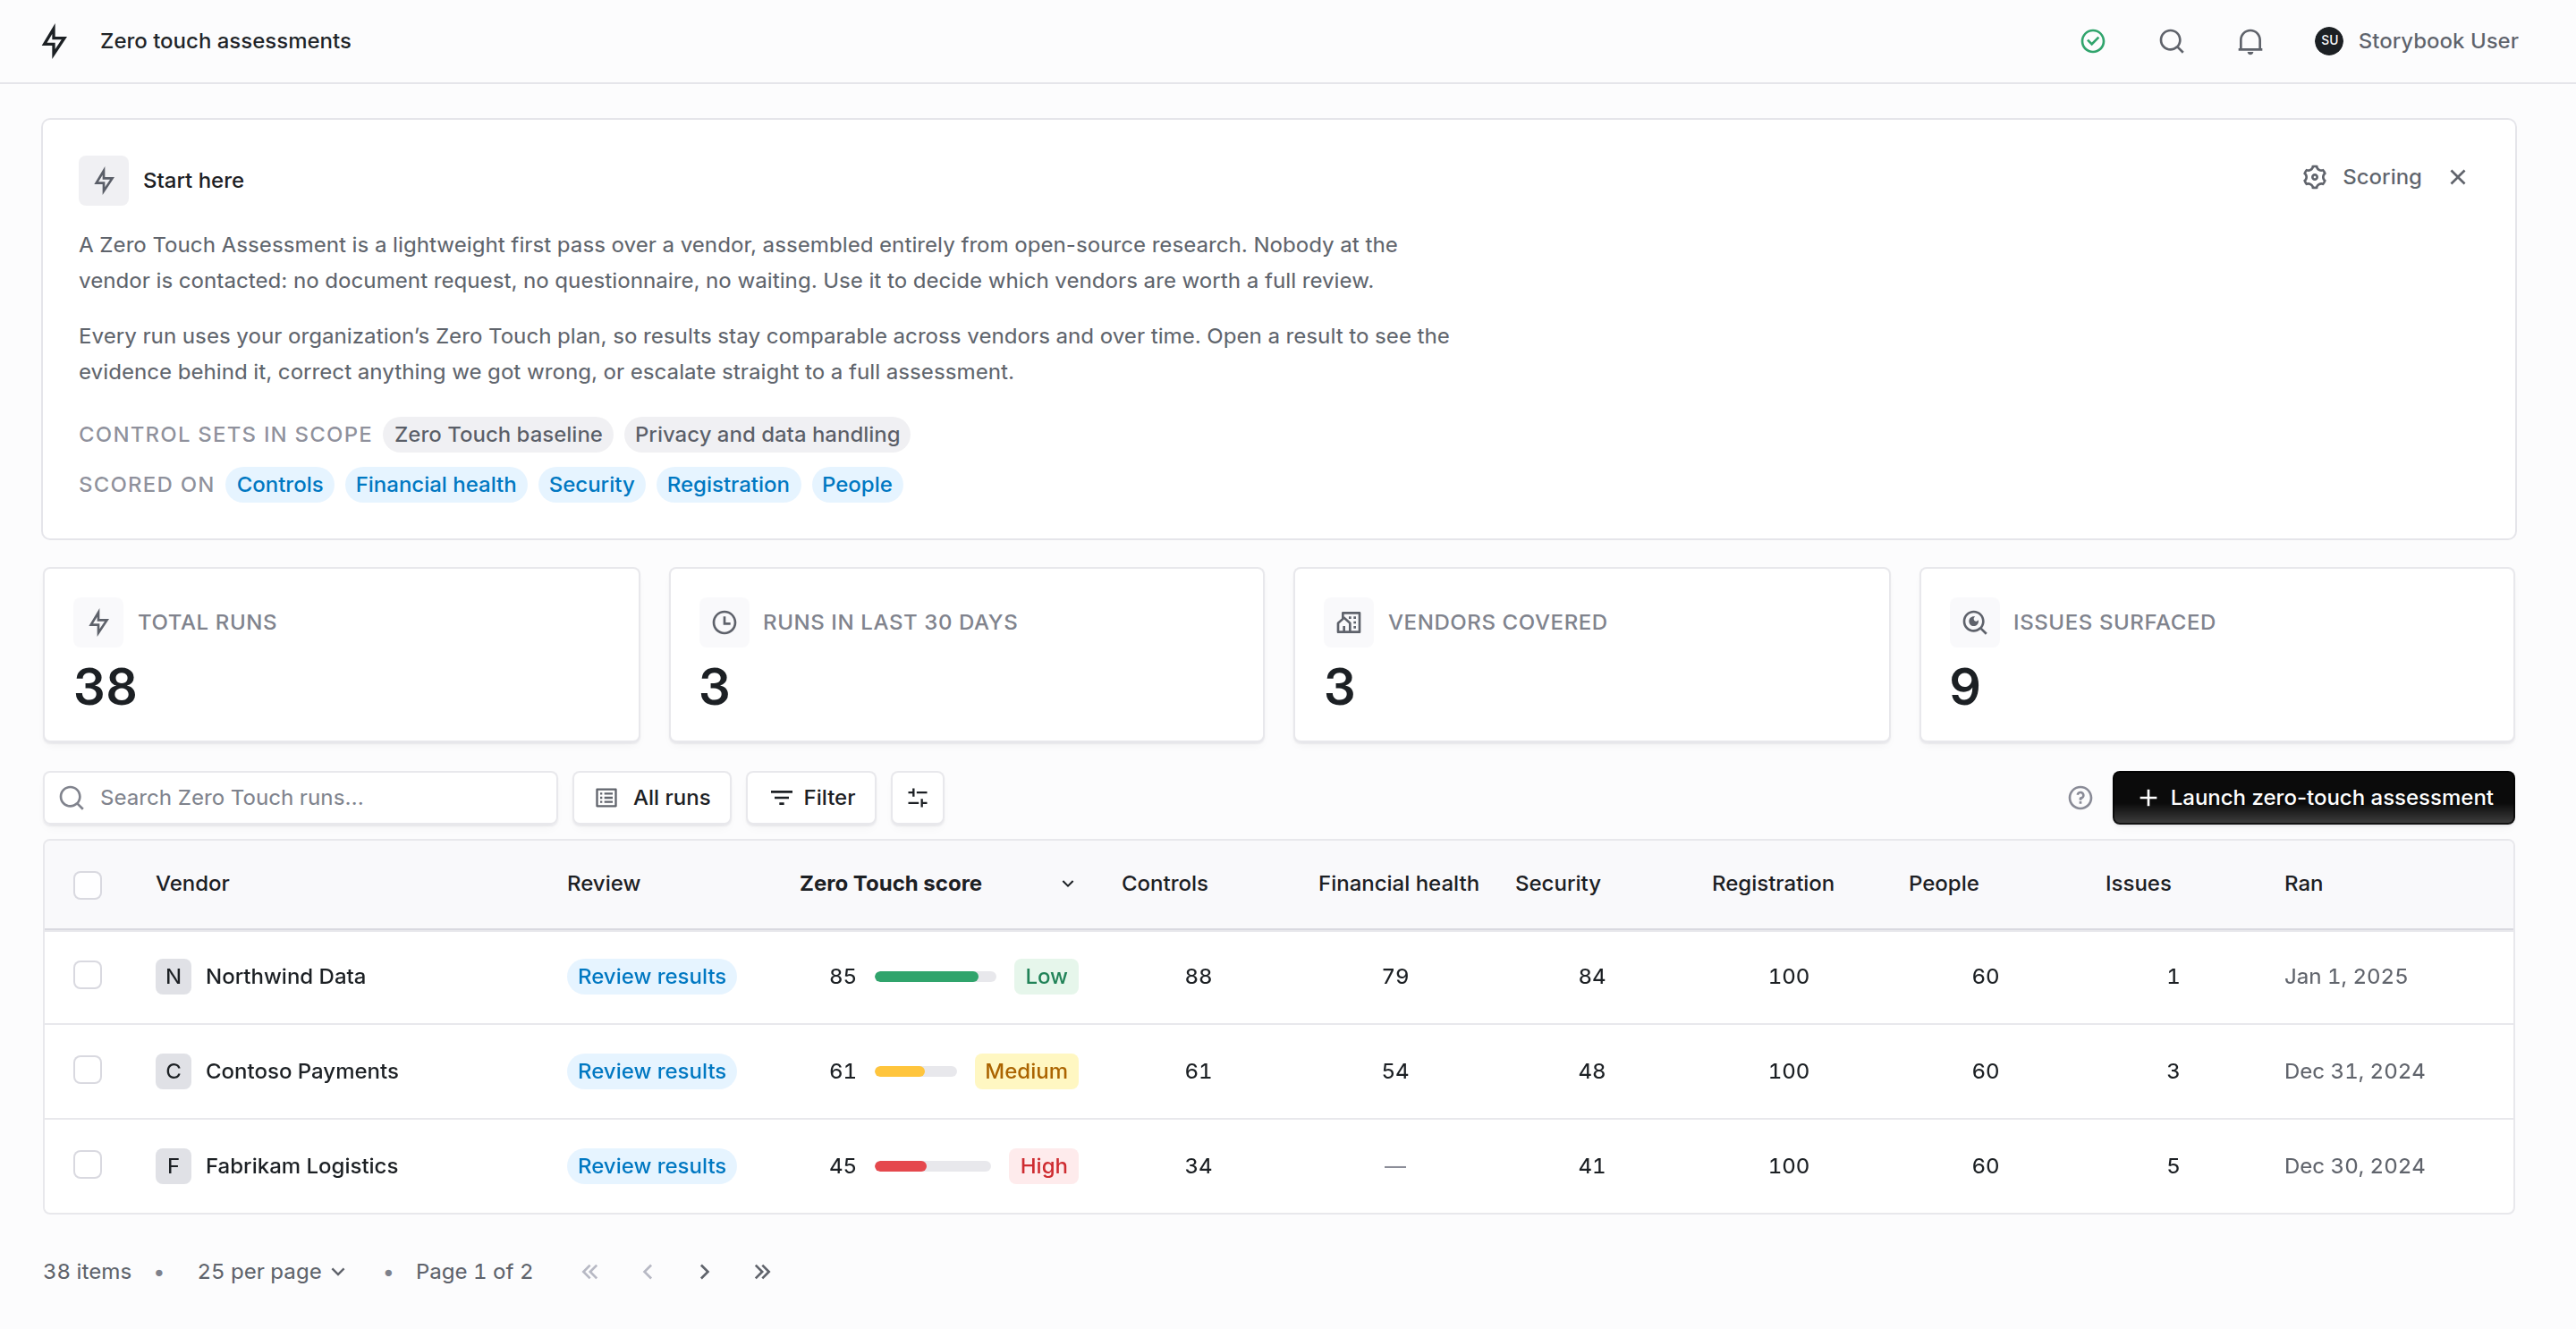
Task: Click 'Zero touch assessments' page title
Action: [x=225, y=41]
